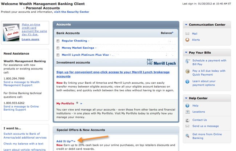Click the Mail envelope icon

pyautogui.click(x=187, y=33)
